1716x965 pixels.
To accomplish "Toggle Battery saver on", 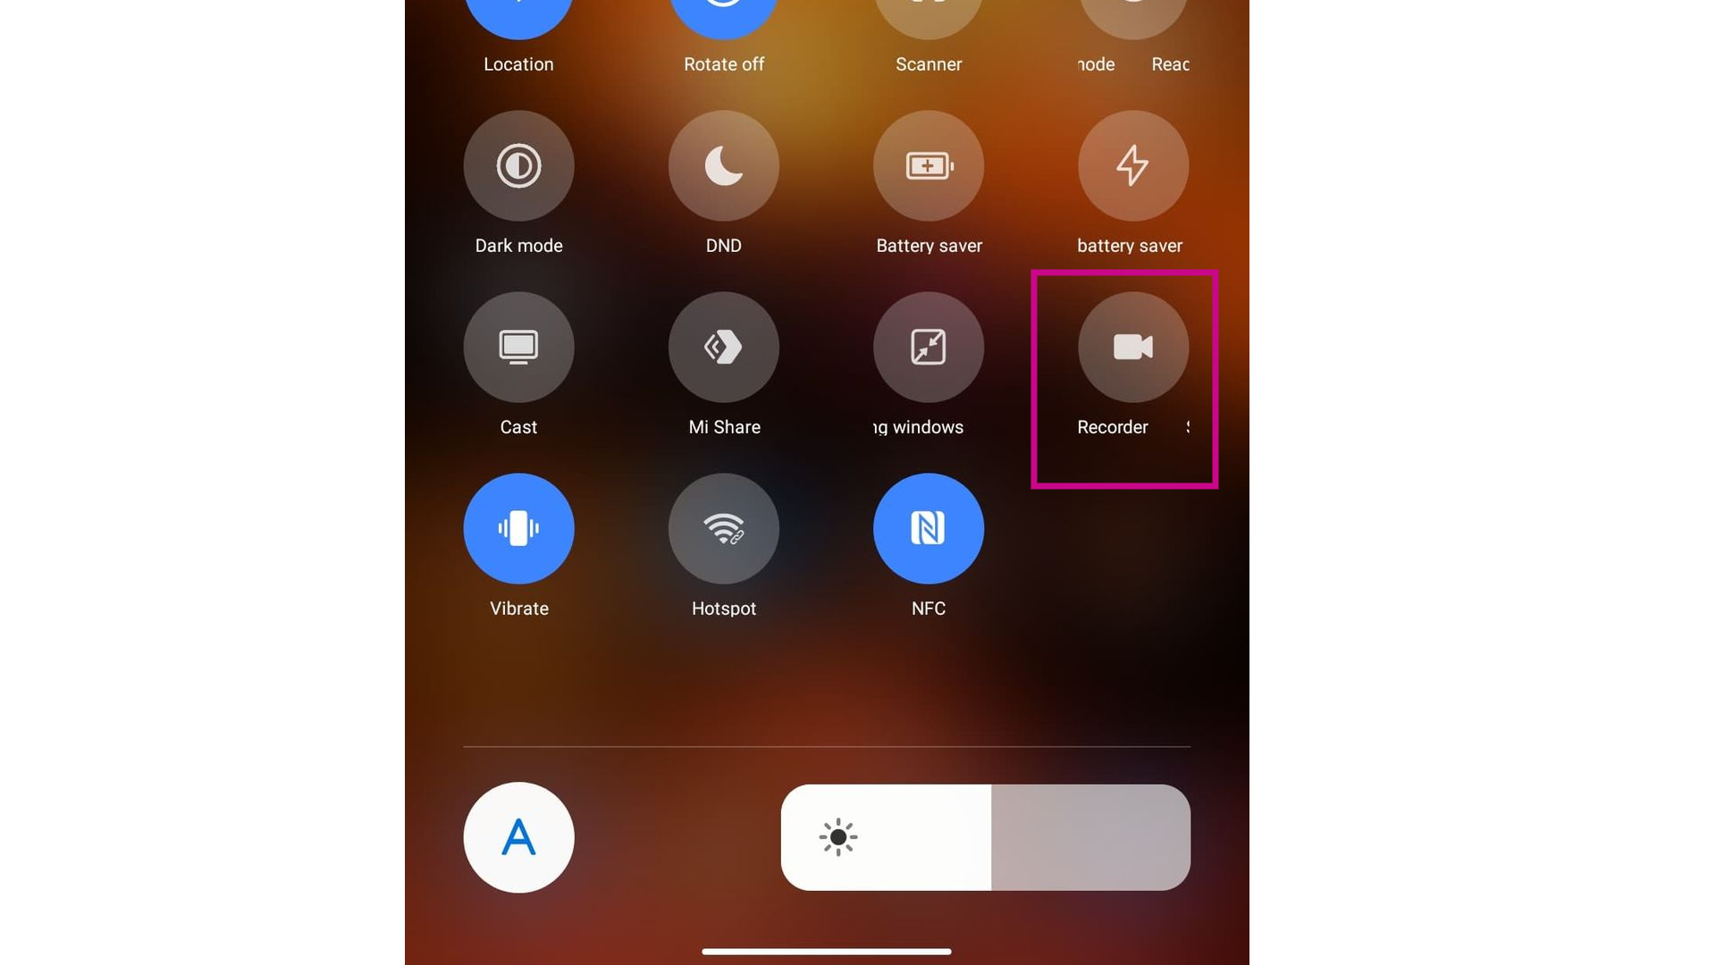I will [928, 165].
